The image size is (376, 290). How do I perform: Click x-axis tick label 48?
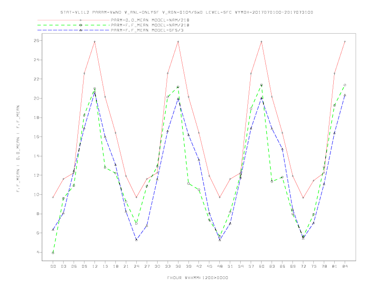(x=220, y=266)
